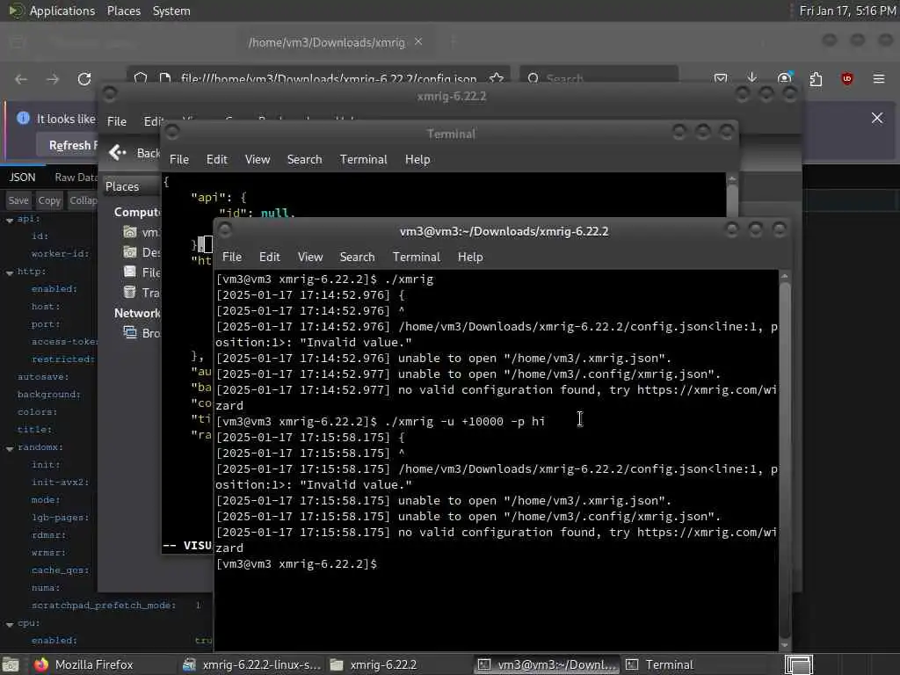Screen dimensions: 900x675
Task: Click the Refresh Firefox button
Action: tap(68, 145)
